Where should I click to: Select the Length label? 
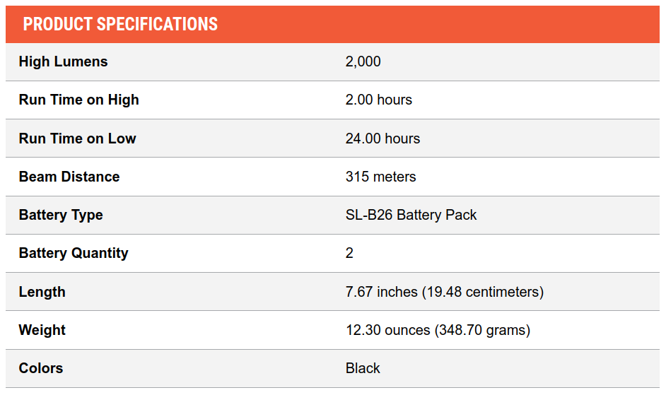42,292
